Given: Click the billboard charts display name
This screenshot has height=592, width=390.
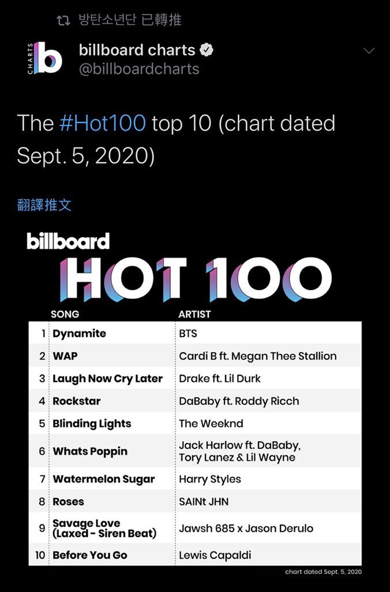Looking at the screenshot, I should pyautogui.click(x=137, y=50).
